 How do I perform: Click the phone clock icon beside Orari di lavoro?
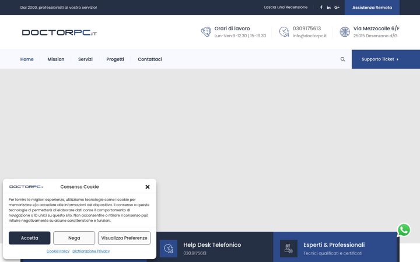point(206,32)
